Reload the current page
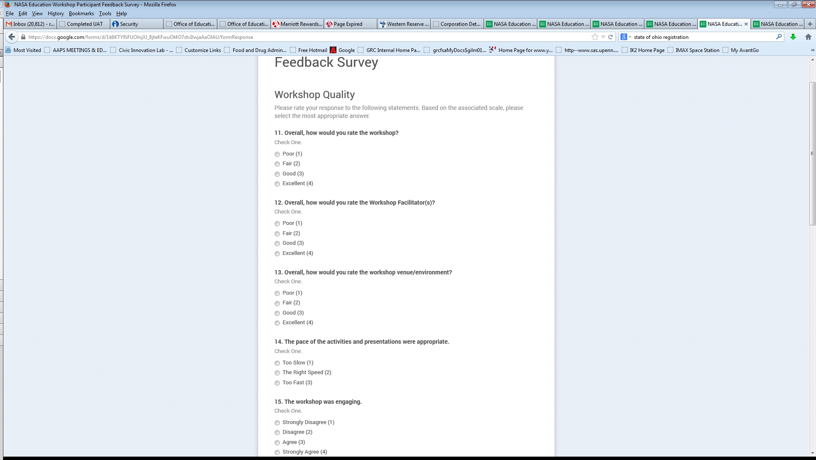816x460 pixels. click(x=611, y=37)
